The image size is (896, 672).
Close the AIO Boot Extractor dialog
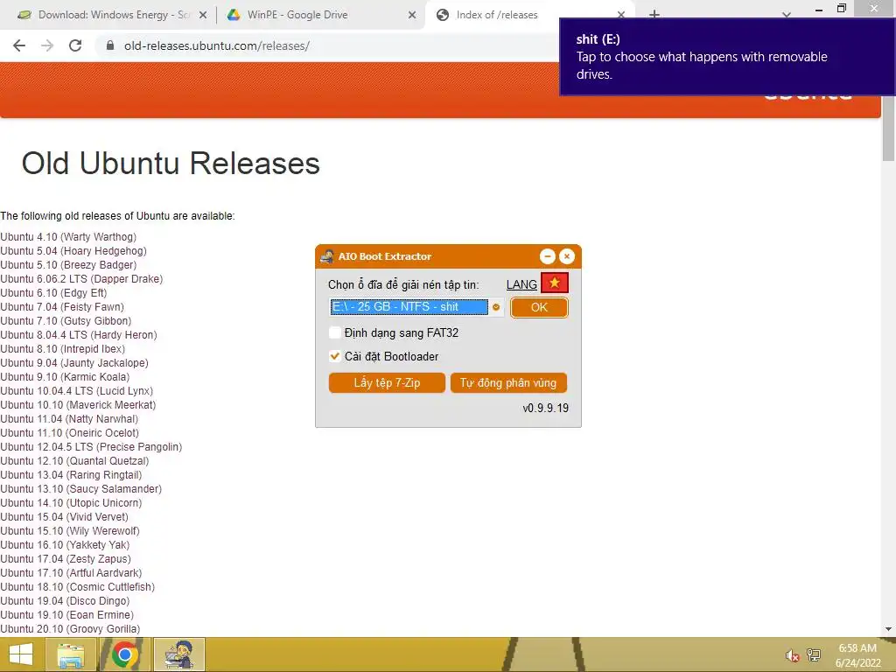coord(567,256)
